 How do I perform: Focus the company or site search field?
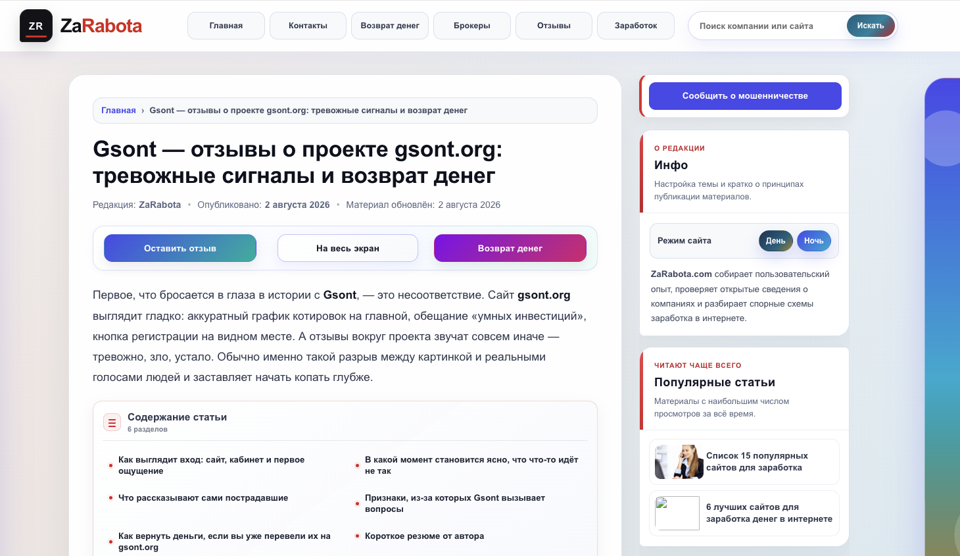pos(768,26)
